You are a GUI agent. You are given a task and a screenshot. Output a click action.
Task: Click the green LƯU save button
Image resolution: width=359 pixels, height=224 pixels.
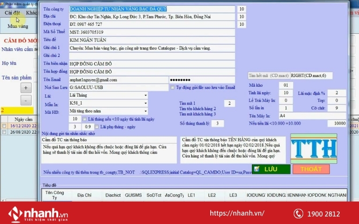click(x=271, y=169)
